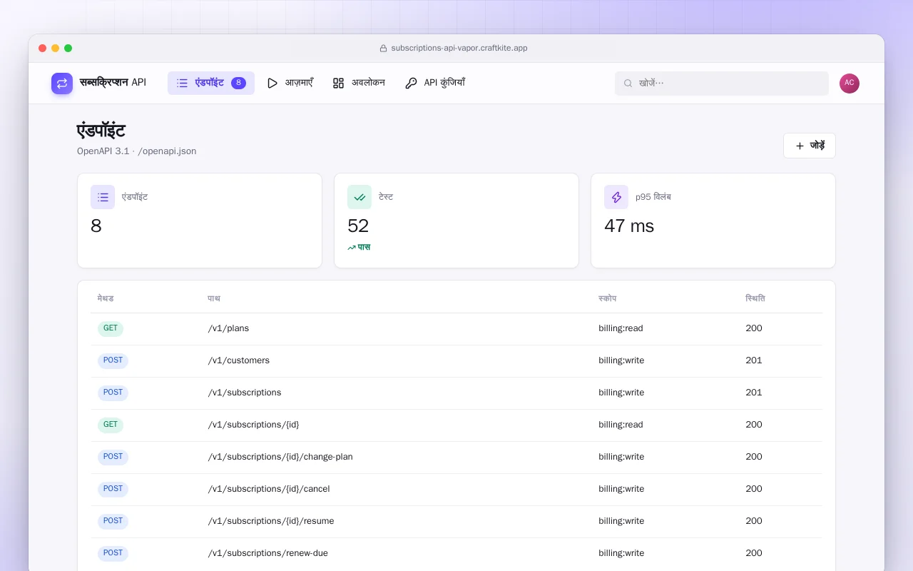Image resolution: width=913 pixels, height=571 pixels.
Task: Click the 52 tests count
Action: [358, 226]
